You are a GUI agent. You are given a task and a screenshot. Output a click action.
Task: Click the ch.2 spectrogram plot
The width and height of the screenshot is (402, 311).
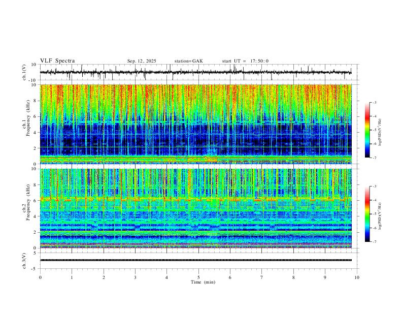[196, 208]
